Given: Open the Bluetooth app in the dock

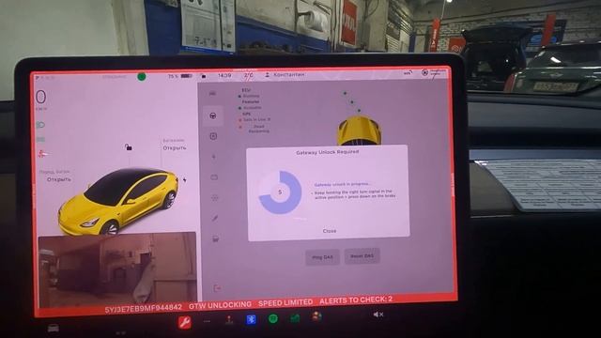Looking at the screenshot, I should (251, 319).
